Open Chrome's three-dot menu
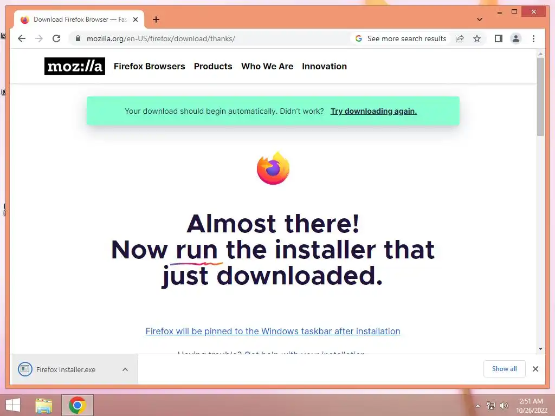Viewport: 555px width, 416px height. point(533,38)
